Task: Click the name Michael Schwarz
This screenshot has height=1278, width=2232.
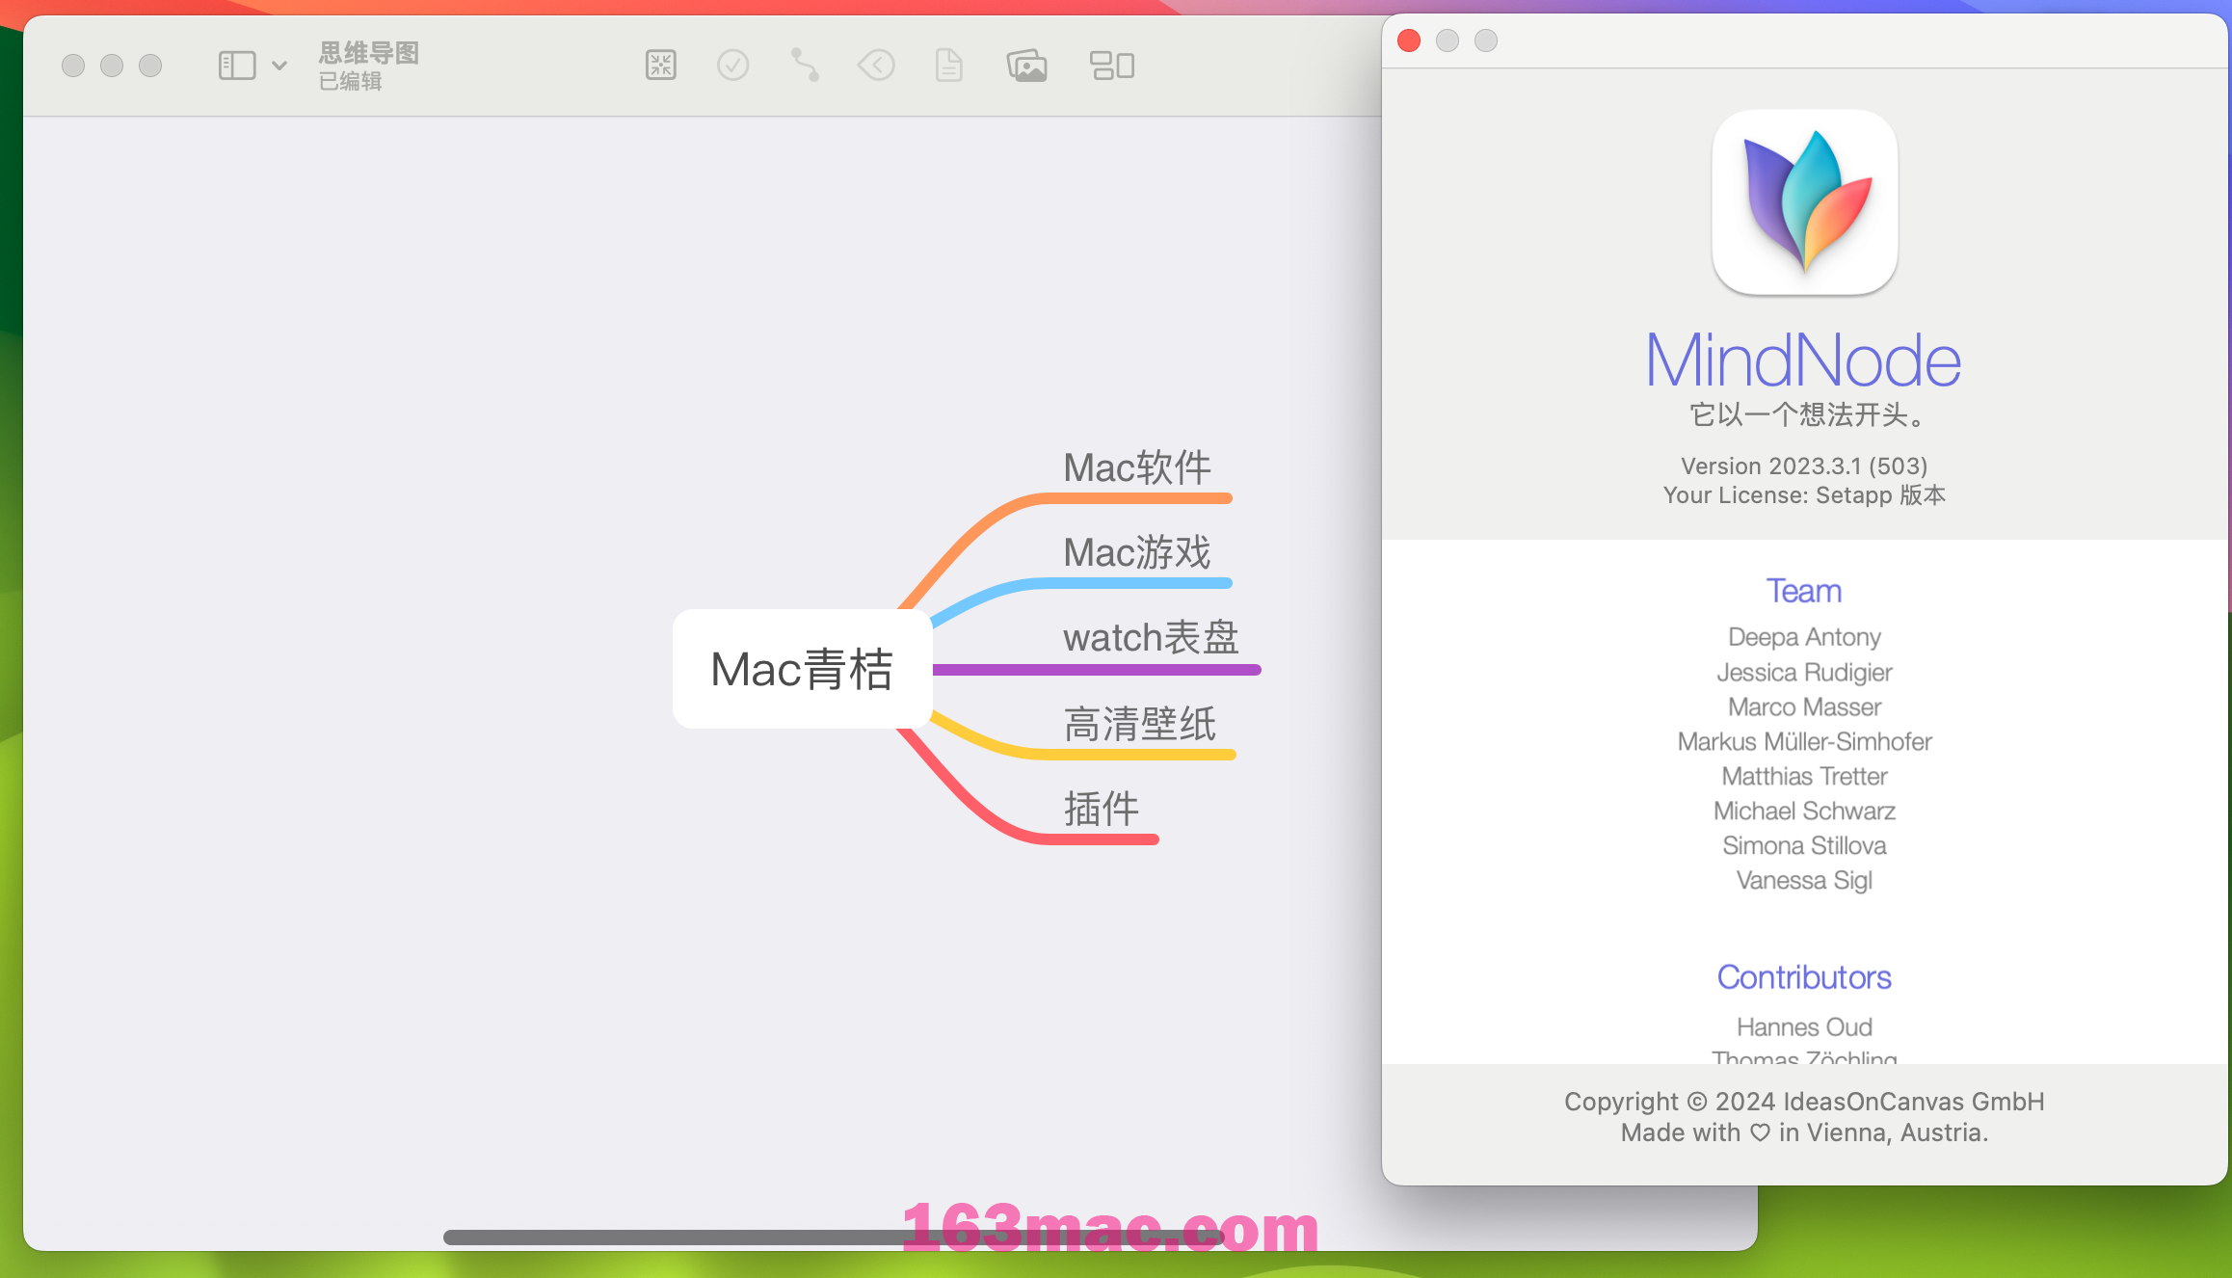Action: tap(1804, 811)
